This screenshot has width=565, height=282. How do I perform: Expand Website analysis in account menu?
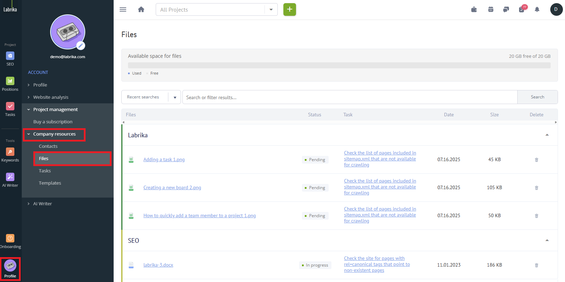tap(51, 97)
